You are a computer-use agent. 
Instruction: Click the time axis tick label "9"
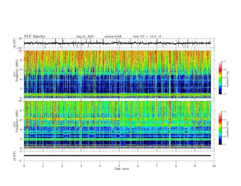pyautogui.click(x=195, y=166)
